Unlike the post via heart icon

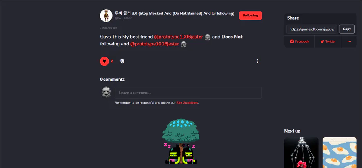tap(104, 61)
